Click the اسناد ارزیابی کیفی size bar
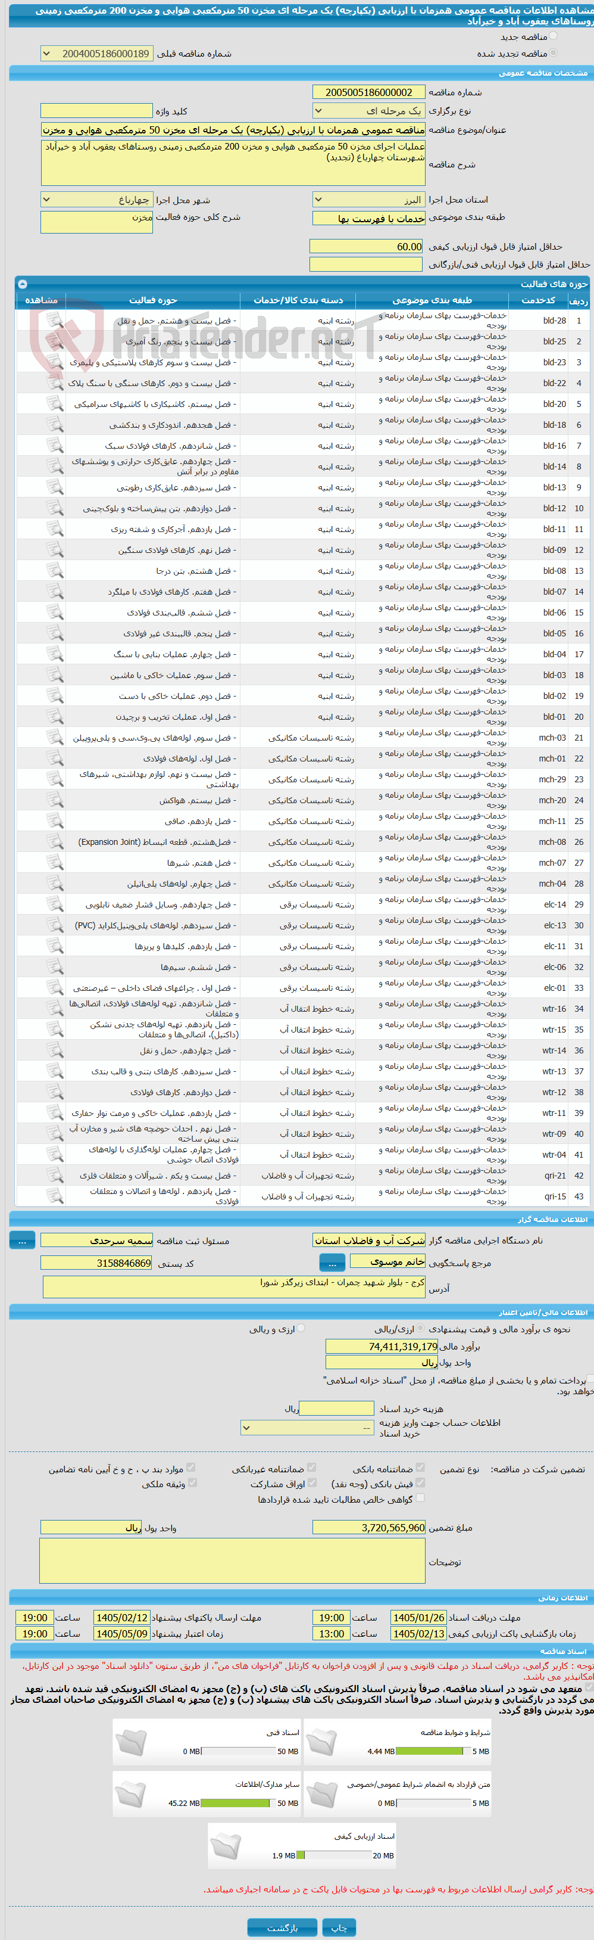 coord(333,1855)
